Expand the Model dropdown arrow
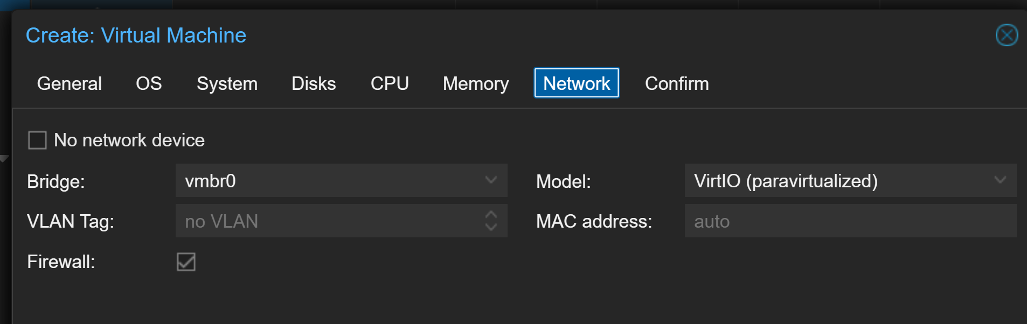Screen dimensions: 1027x324 [x=1000, y=180]
